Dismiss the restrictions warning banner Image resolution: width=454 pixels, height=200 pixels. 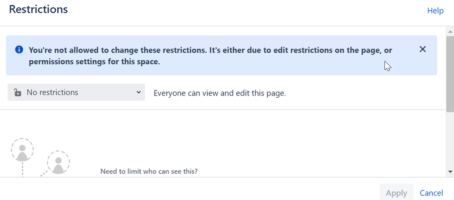tap(423, 49)
